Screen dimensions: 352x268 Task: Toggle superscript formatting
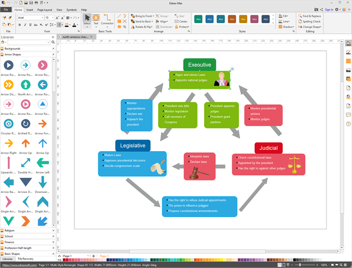click(x=46, y=25)
